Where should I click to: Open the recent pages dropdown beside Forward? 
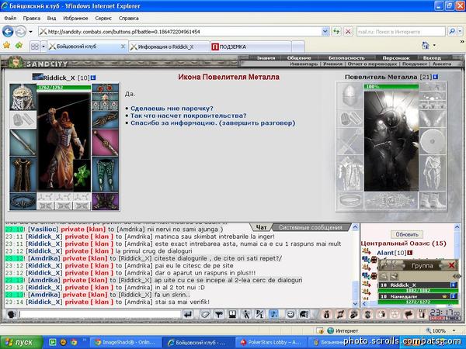[x=30, y=32]
